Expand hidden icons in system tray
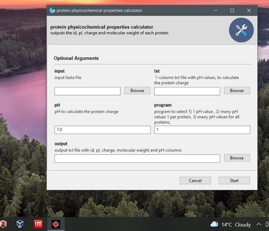This screenshot has height=231, width=269. click(x=259, y=224)
